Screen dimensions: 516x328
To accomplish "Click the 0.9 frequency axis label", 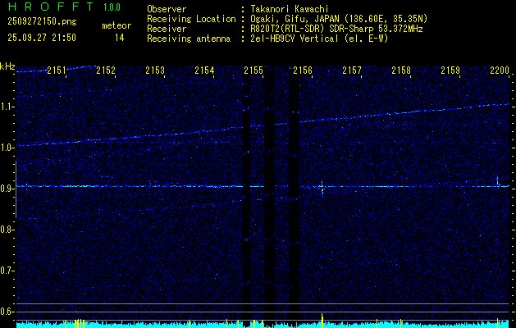I will pyautogui.click(x=7, y=189).
